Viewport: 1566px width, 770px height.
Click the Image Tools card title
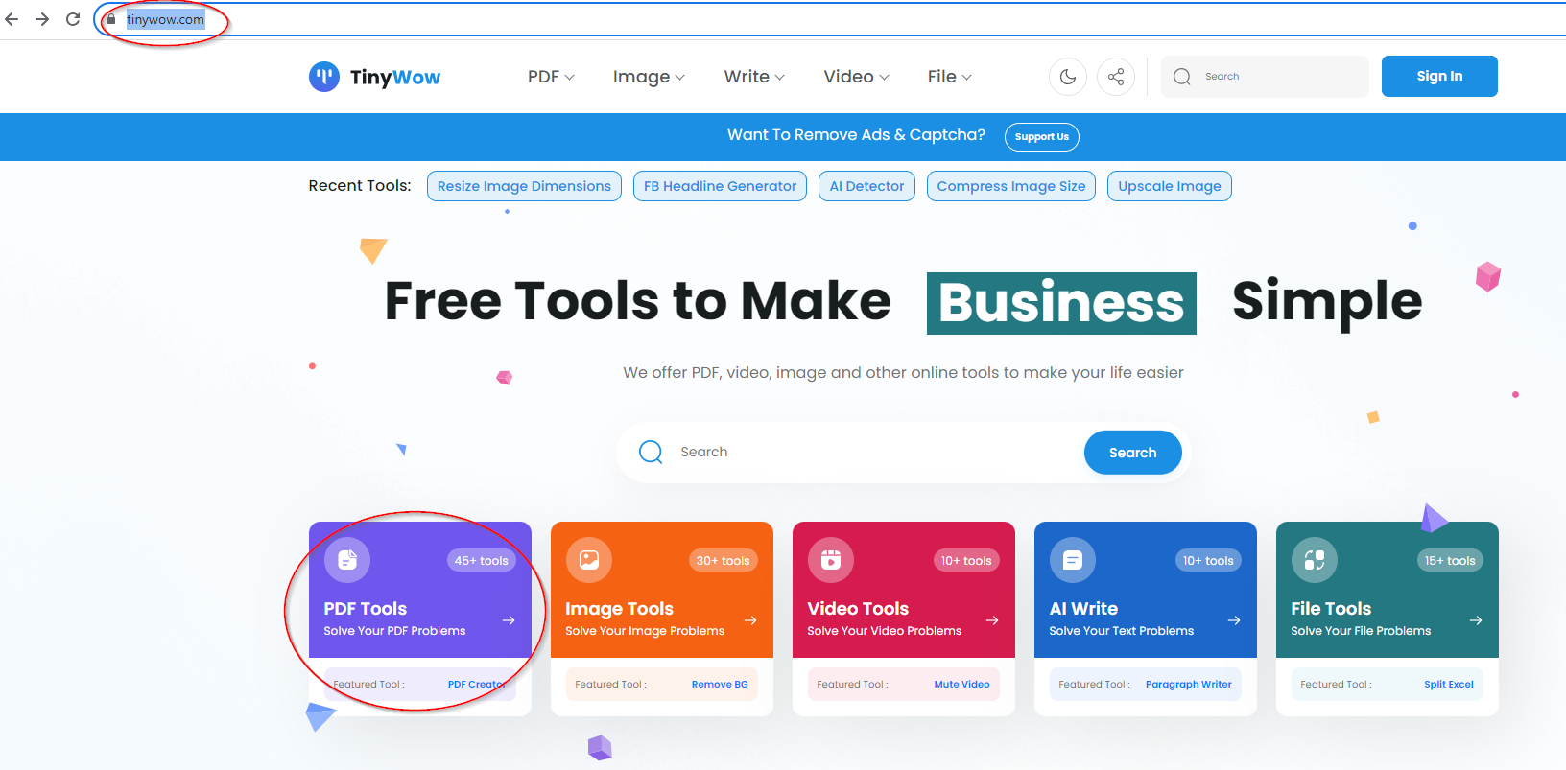pos(619,609)
